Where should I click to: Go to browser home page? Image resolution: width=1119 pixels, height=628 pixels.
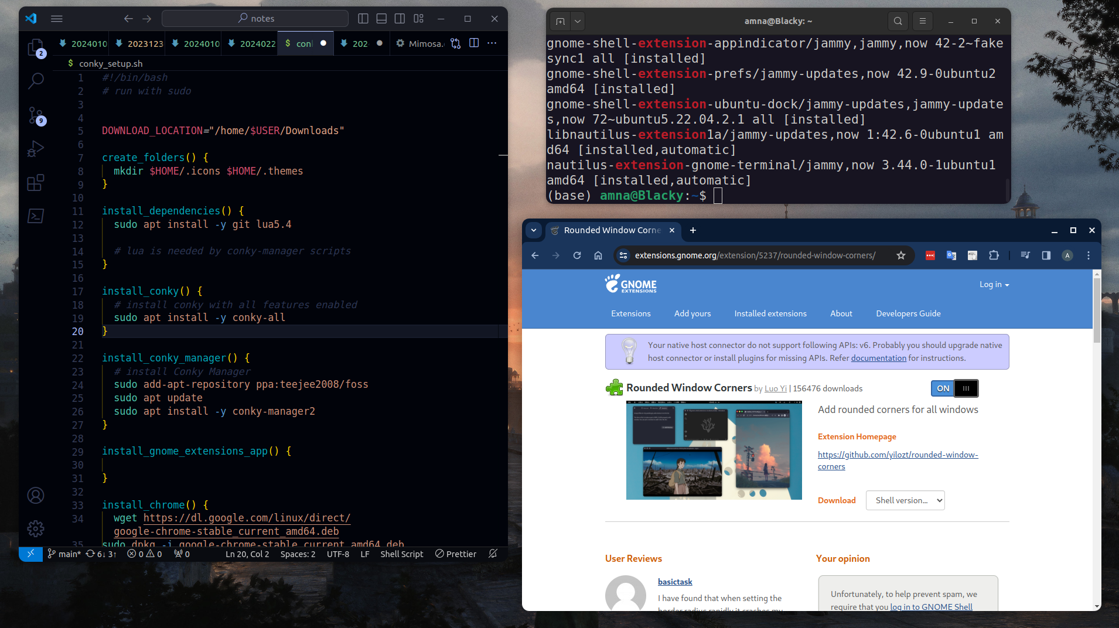click(x=598, y=255)
